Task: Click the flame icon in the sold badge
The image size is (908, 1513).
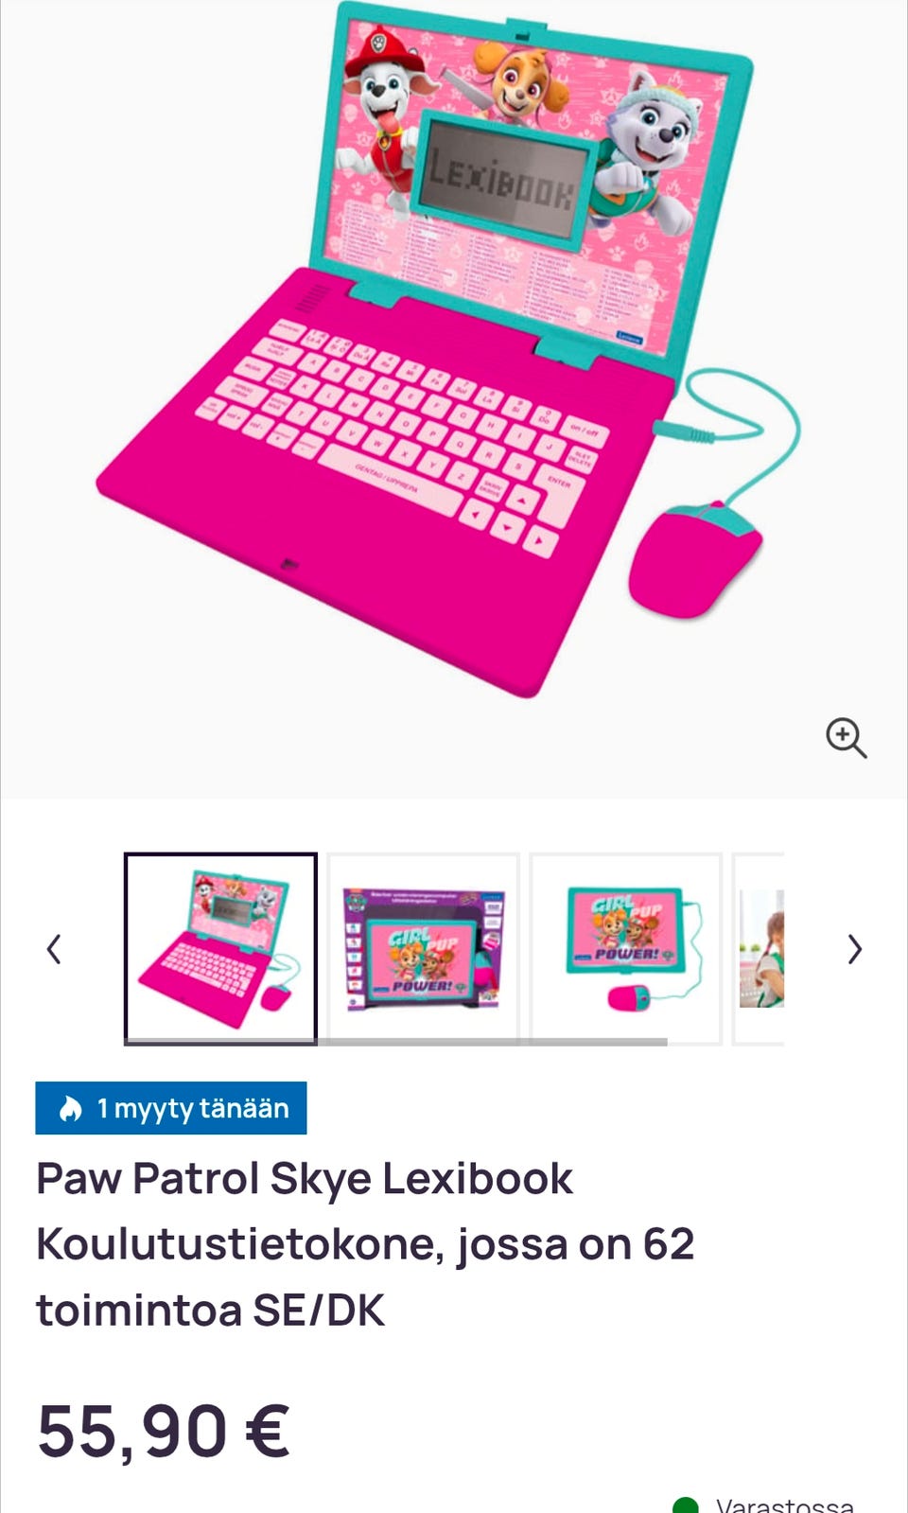Action: [71, 1108]
